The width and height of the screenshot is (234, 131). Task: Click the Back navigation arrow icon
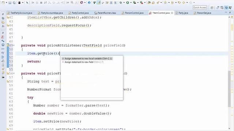184,3
